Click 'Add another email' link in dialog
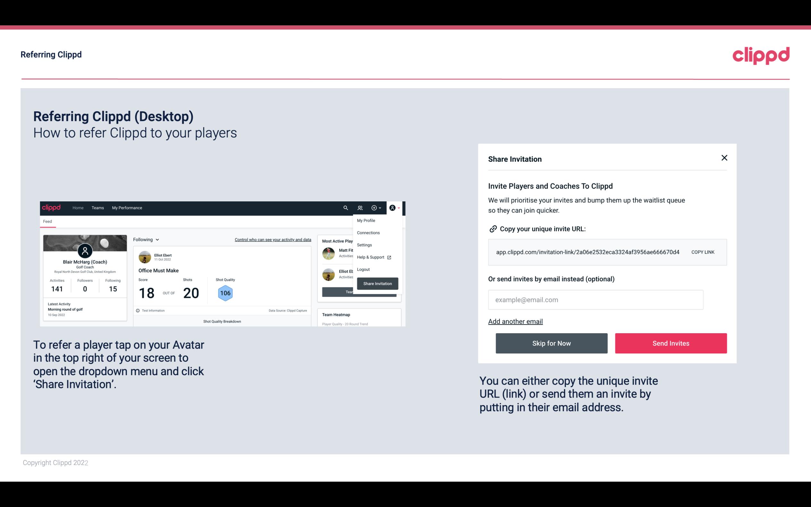This screenshot has width=811, height=507. tap(516, 321)
